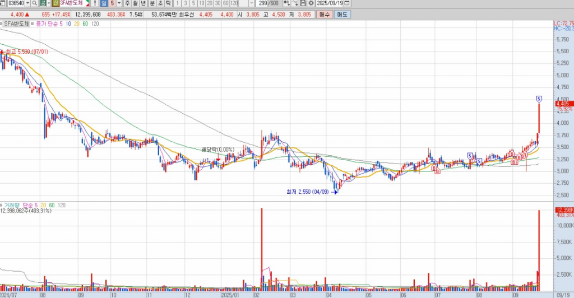Screen dimensions: 574x298
Task: Click the 신 badge before stock name
Action: click(x=56, y=3)
